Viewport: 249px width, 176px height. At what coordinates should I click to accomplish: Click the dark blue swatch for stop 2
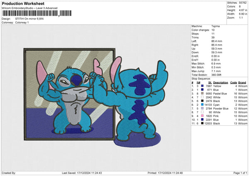point(203,90)
